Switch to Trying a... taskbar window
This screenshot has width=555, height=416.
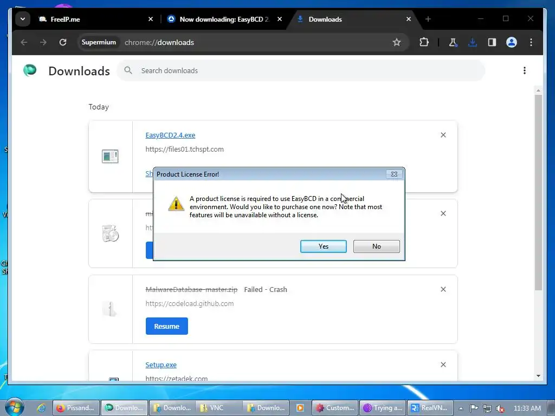tap(383, 408)
